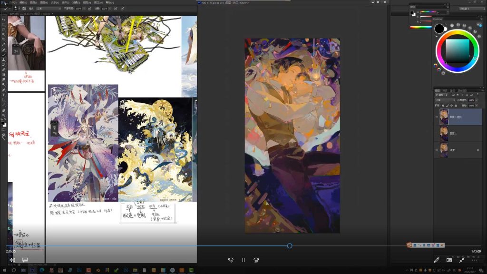Select the Lasso tool

[x=4, y=29]
